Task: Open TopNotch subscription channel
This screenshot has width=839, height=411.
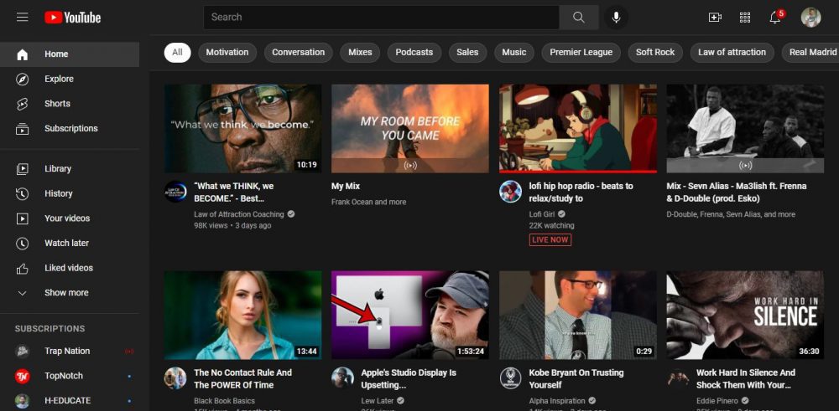Action: 70,375
